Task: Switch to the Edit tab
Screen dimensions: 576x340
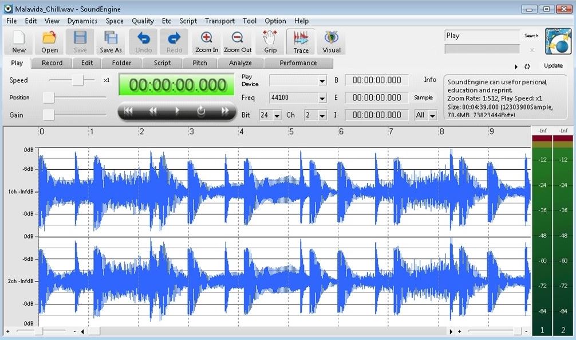Action: coord(87,63)
